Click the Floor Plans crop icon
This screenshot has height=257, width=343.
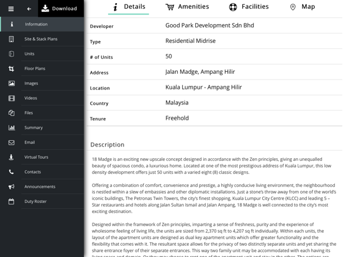pyautogui.click(x=11, y=69)
